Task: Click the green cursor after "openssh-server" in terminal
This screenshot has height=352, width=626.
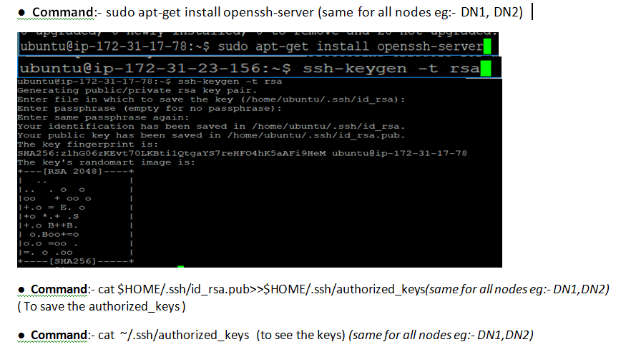Action: pyautogui.click(x=487, y=47)
